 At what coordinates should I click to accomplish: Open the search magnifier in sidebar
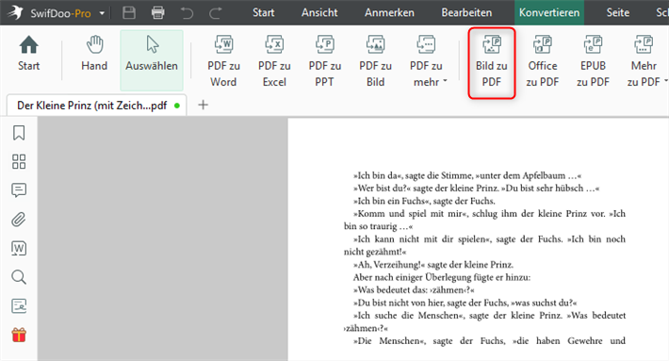[x=19, y=277]
